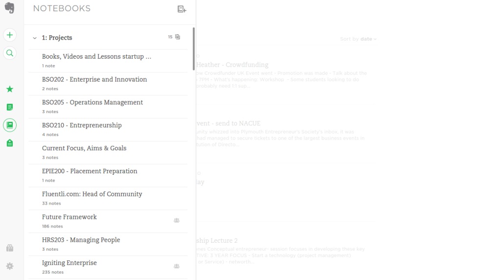Open Current Focus, Aims & Goals notebook

[84, 149]
